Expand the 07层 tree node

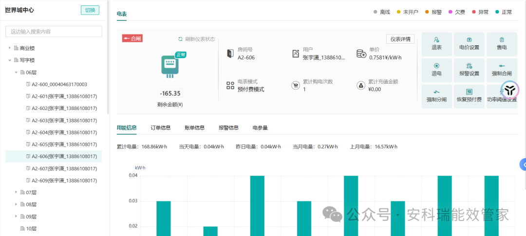tap(16, 192)
